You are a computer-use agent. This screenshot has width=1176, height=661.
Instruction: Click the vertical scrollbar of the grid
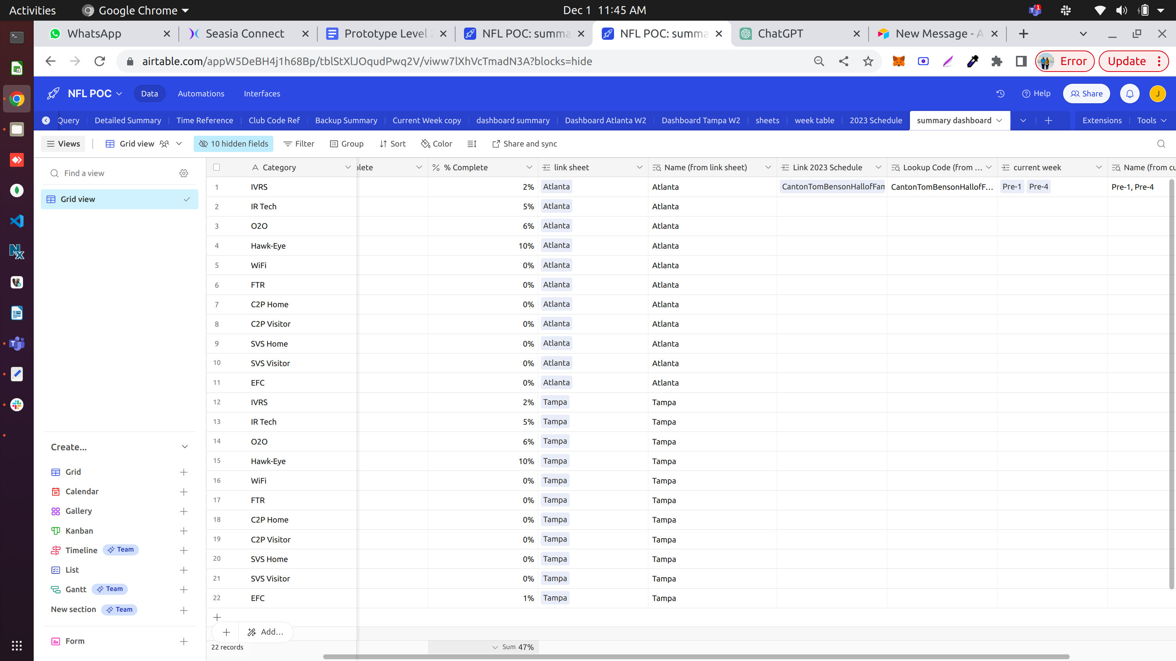[x=1171, y=384]
